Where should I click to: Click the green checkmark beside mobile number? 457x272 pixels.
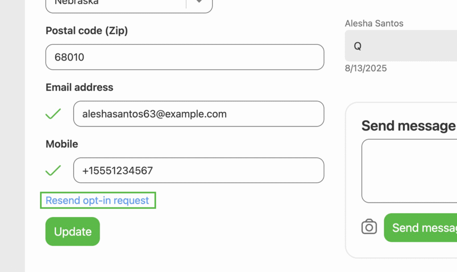[53, 170]
